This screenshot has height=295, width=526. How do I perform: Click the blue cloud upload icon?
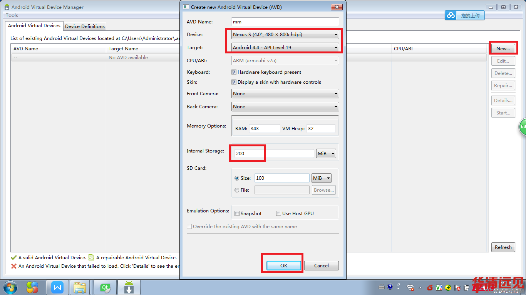pos(451,15)
